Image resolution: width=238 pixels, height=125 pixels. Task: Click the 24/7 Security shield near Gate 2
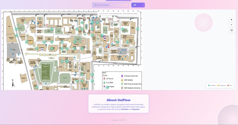(x=47, y=25)
